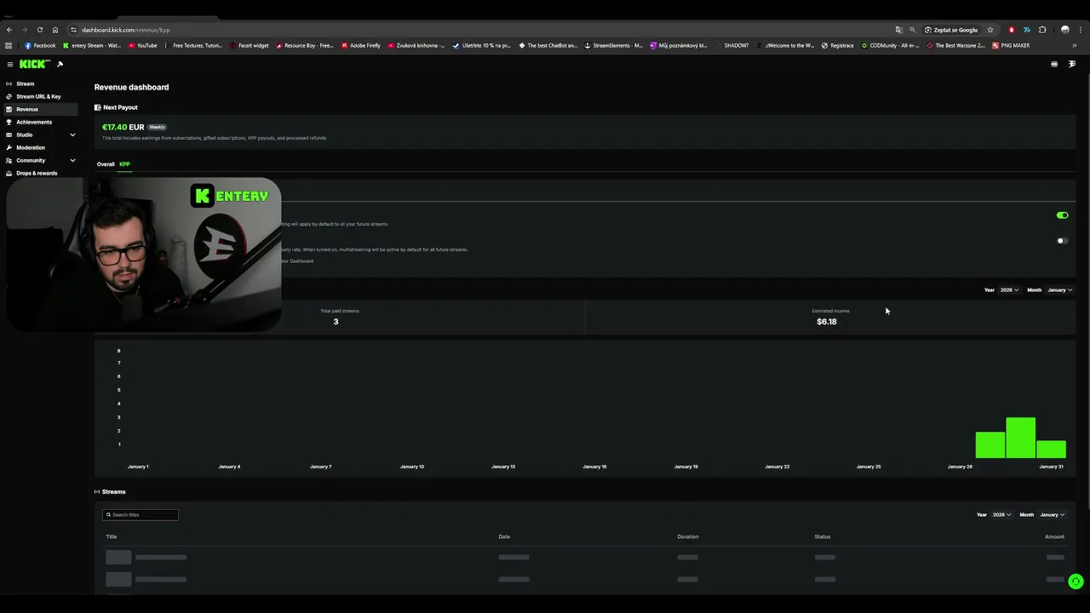Click the €17.40 EUR amount
Image resolution: width=1090 pixels, height=613 pixels.
coord(123,127)
